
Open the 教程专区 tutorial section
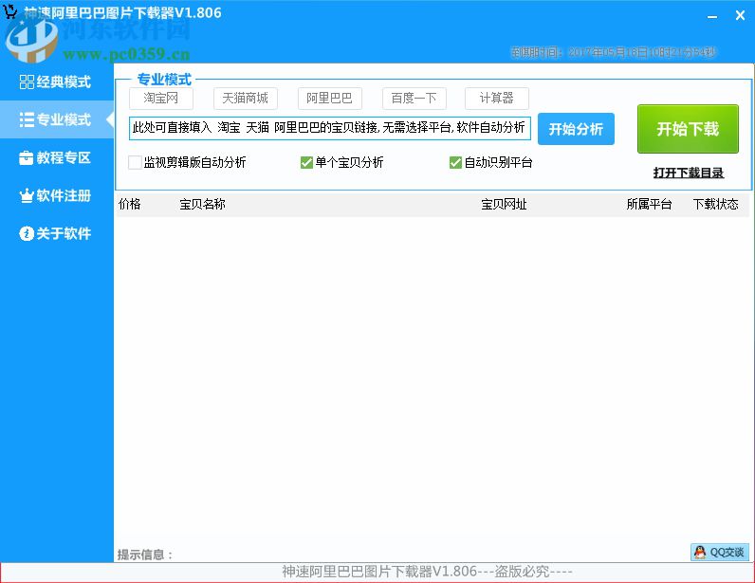[56, 157]
